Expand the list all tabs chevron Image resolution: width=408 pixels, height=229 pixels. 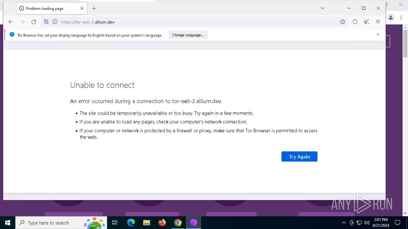pos(323,8)
